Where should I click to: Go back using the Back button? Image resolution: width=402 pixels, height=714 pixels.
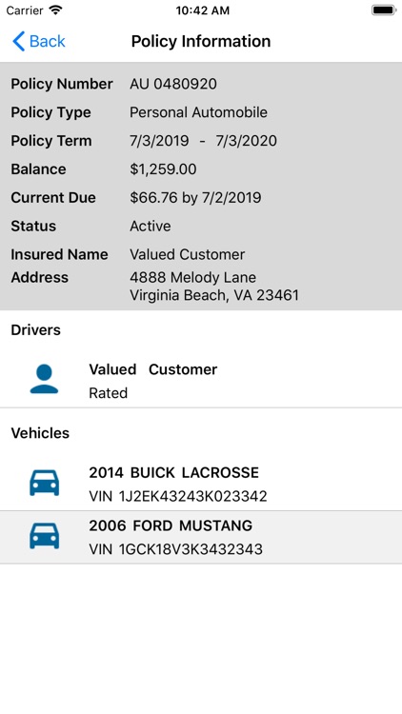point(39,42)
